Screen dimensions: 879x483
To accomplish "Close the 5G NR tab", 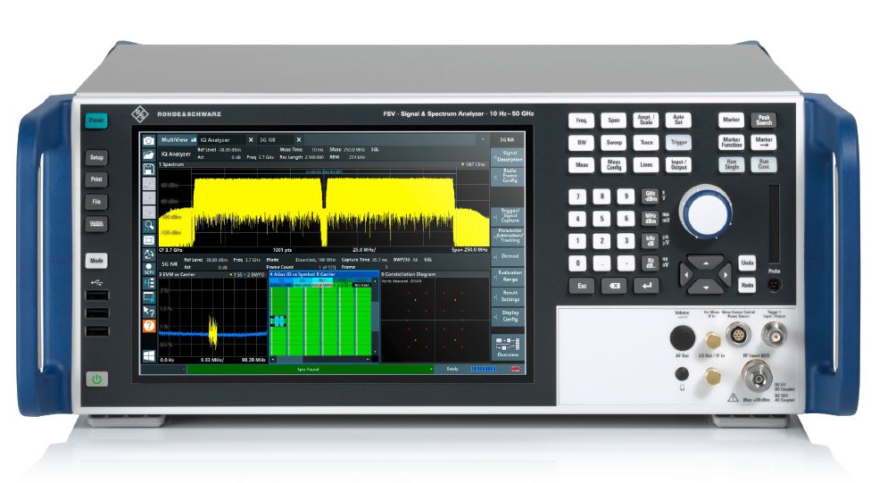I will [299, 139].
